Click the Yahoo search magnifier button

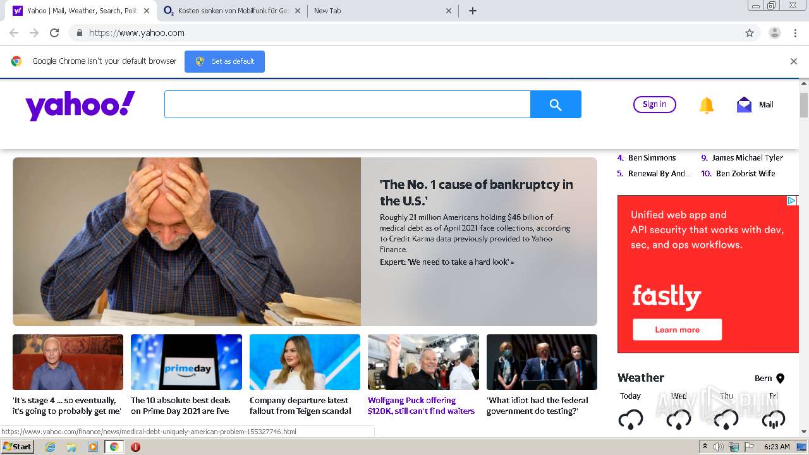tap(556, 104)
